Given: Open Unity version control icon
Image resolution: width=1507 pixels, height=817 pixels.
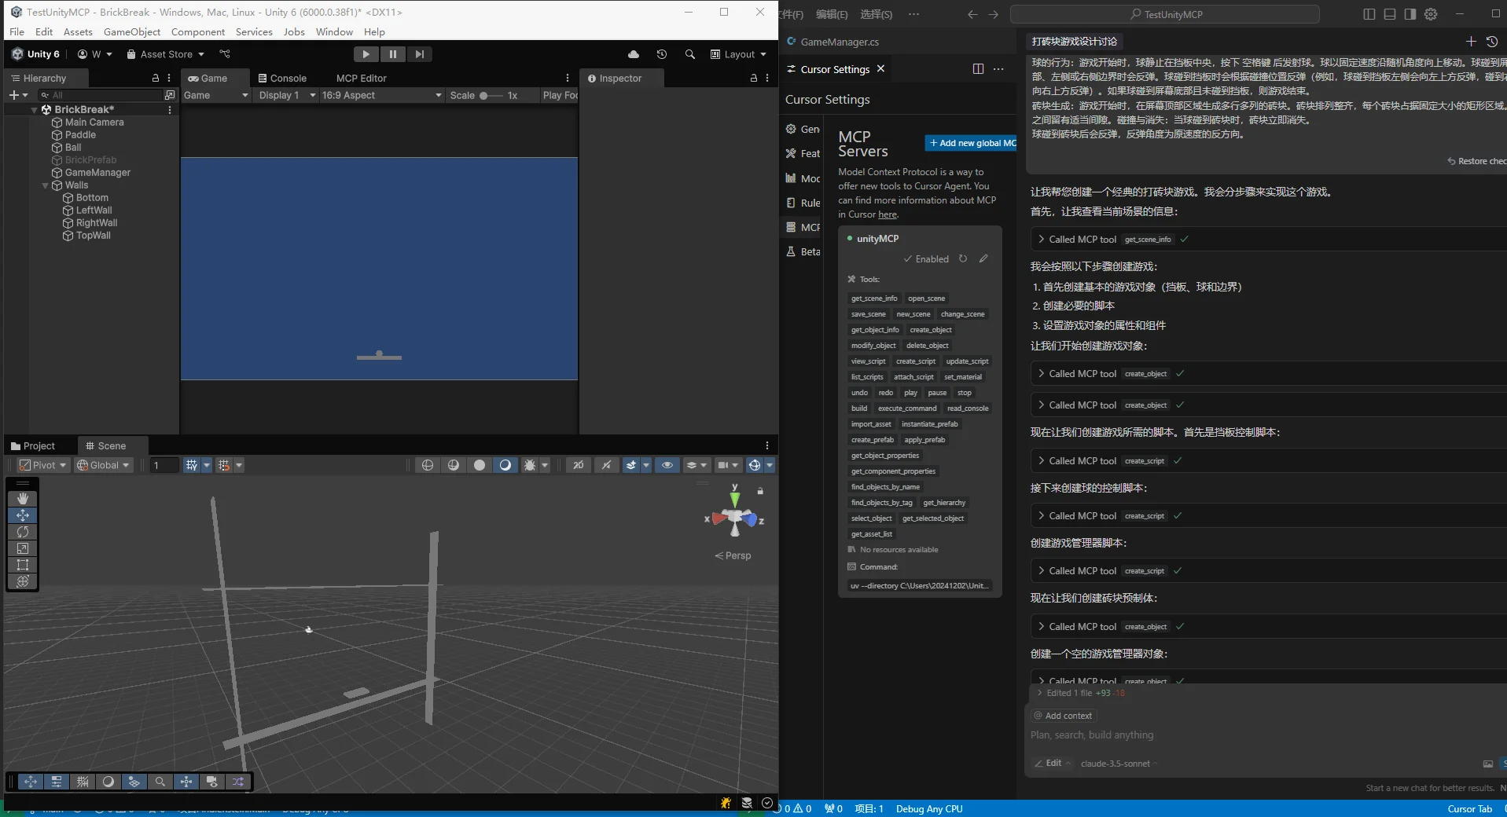Looking at the screenshot, I should click(x=225, y=54).
